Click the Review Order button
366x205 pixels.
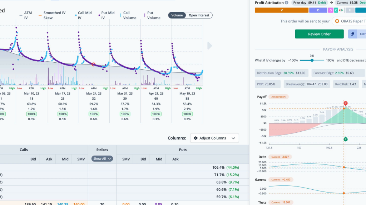(x=319, y=34)
